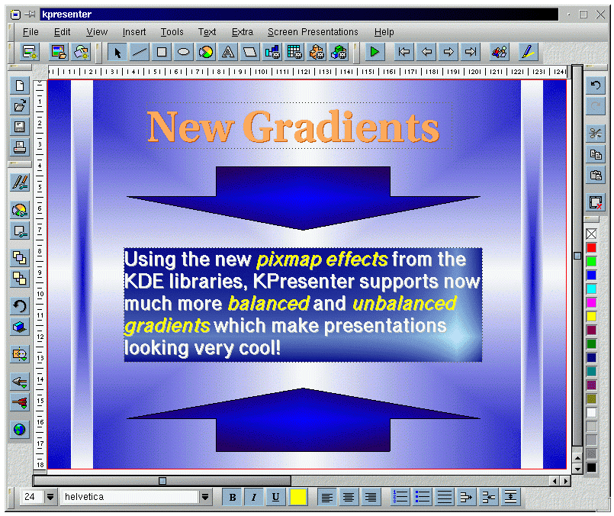Screen dimensions: 614x516
Task: Align text right
Action: (371, 497)
